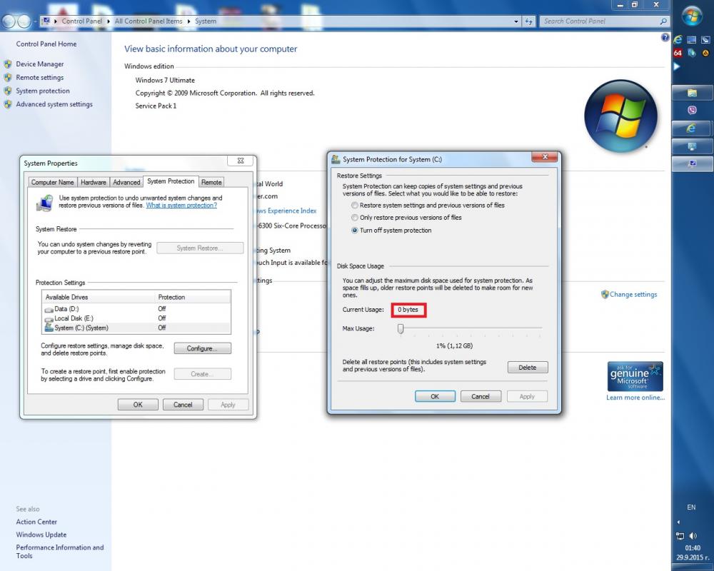Screen dimensions: 714x571
Task: Click the Data (D:) drive icon
Action: pos(49,309)
